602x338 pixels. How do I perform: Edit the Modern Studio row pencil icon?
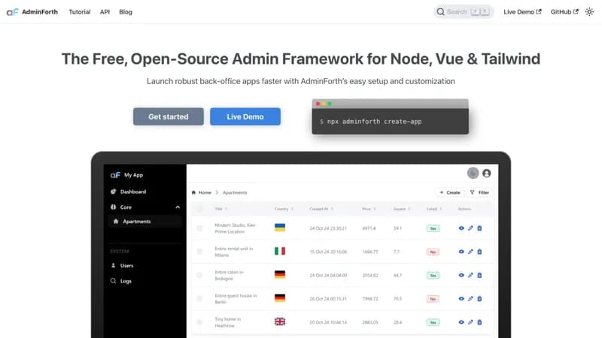470,228
